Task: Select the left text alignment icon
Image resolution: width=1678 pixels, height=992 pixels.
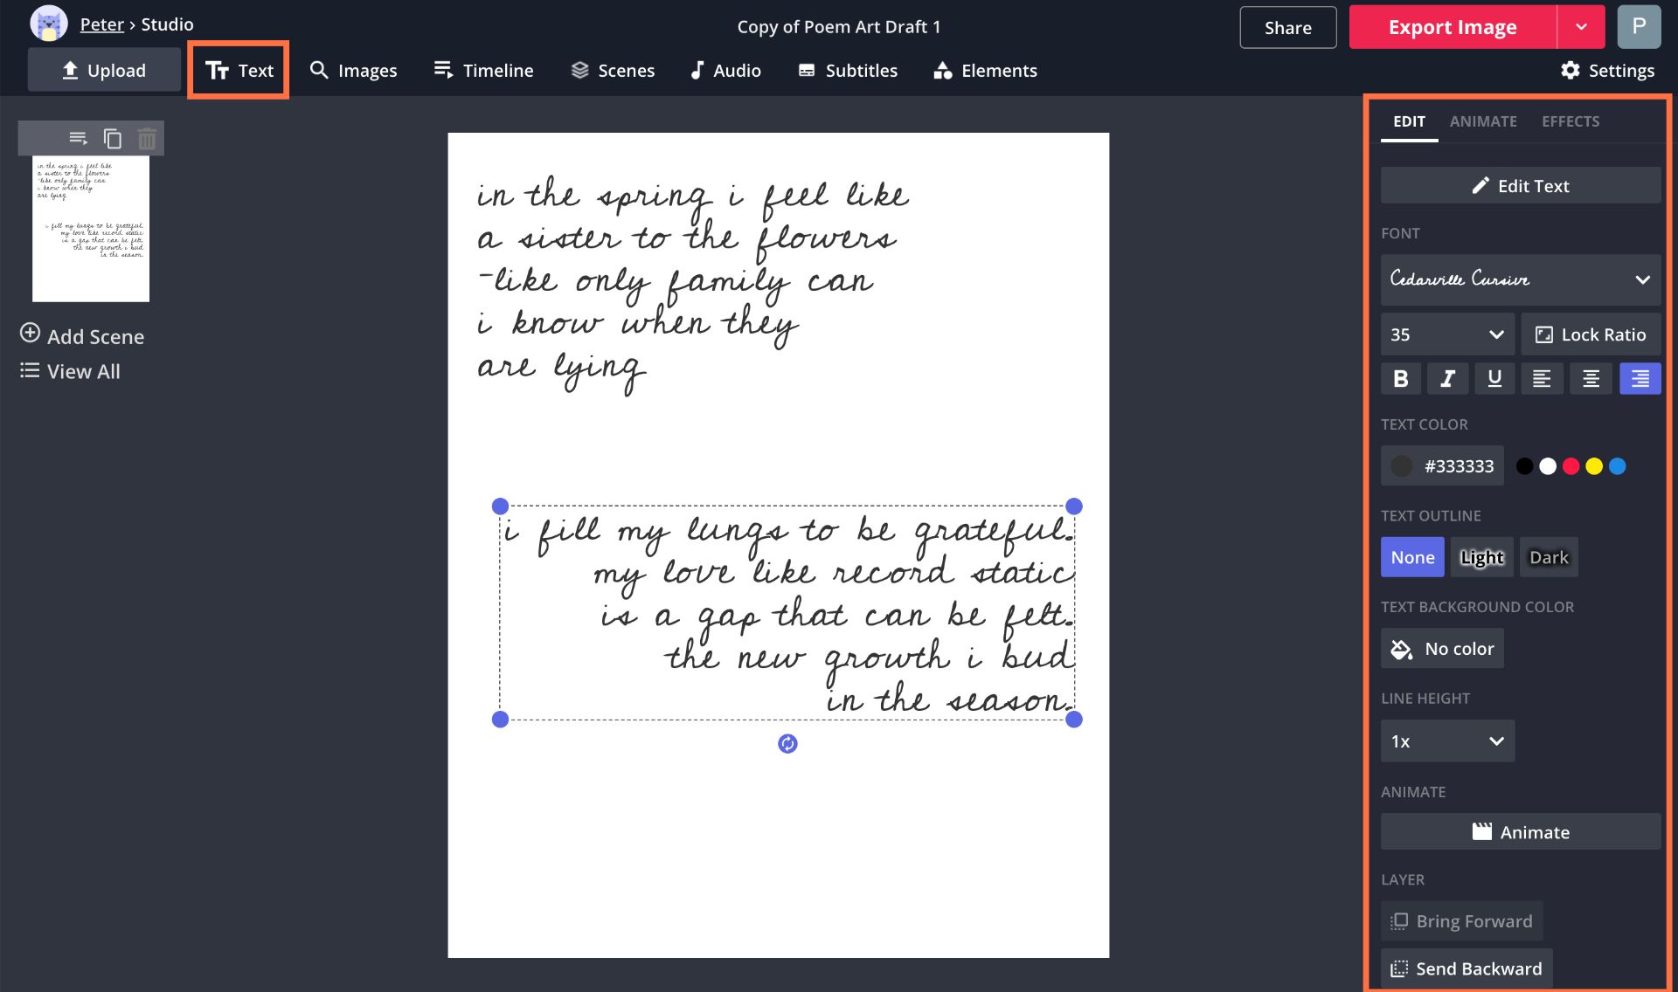Action: [x=1543, y=378]
